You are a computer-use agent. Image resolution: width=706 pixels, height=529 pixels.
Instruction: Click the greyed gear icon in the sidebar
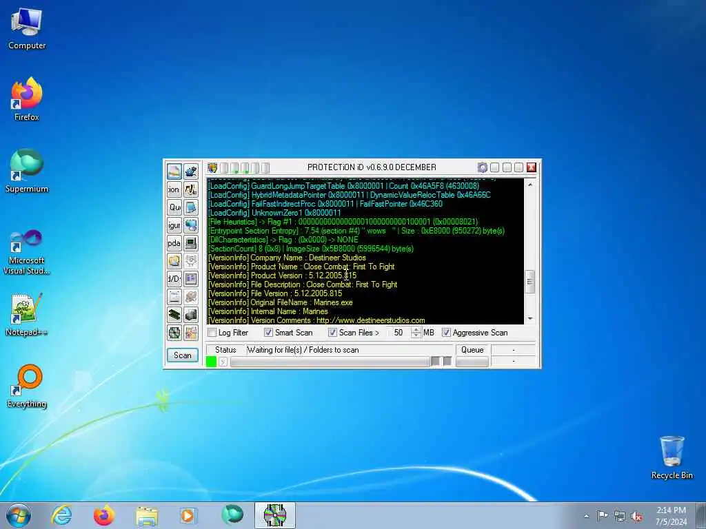click(191, 261)
